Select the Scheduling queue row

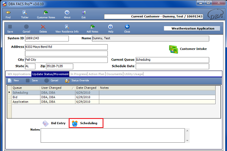[x=113, y=92]
